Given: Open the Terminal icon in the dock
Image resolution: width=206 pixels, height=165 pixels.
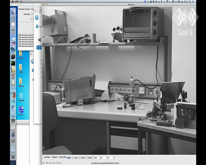Looking at the screenshot, I should click(x=13, y=63).
